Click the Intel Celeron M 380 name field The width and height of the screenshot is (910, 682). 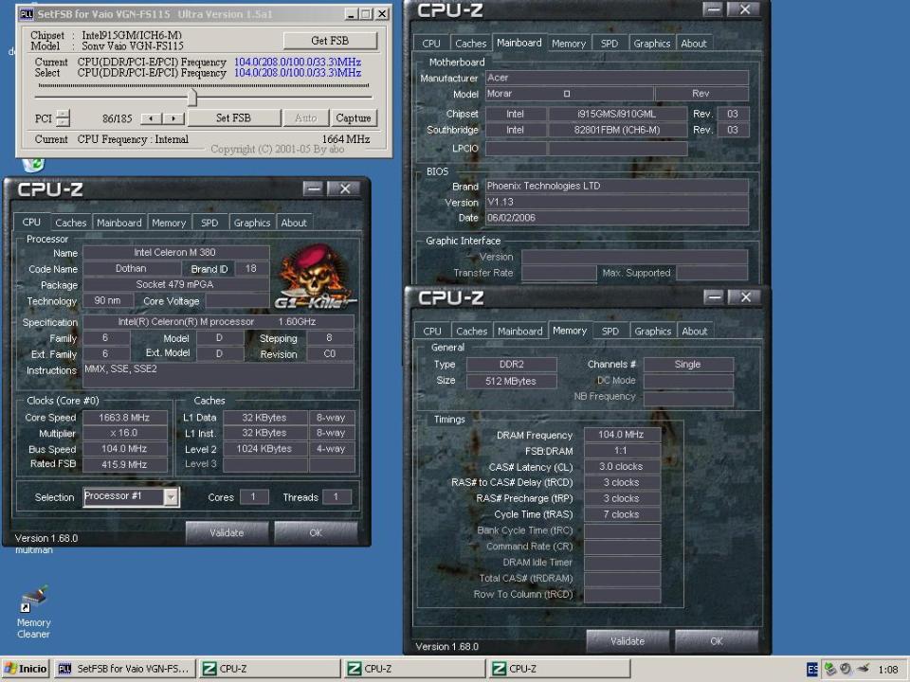point(175,252)
